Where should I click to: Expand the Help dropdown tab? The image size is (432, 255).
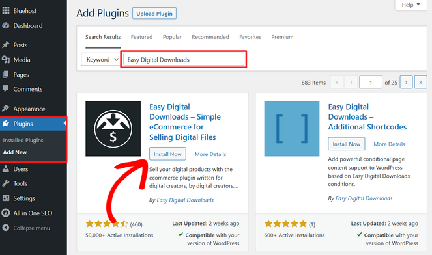coord(410,5)
